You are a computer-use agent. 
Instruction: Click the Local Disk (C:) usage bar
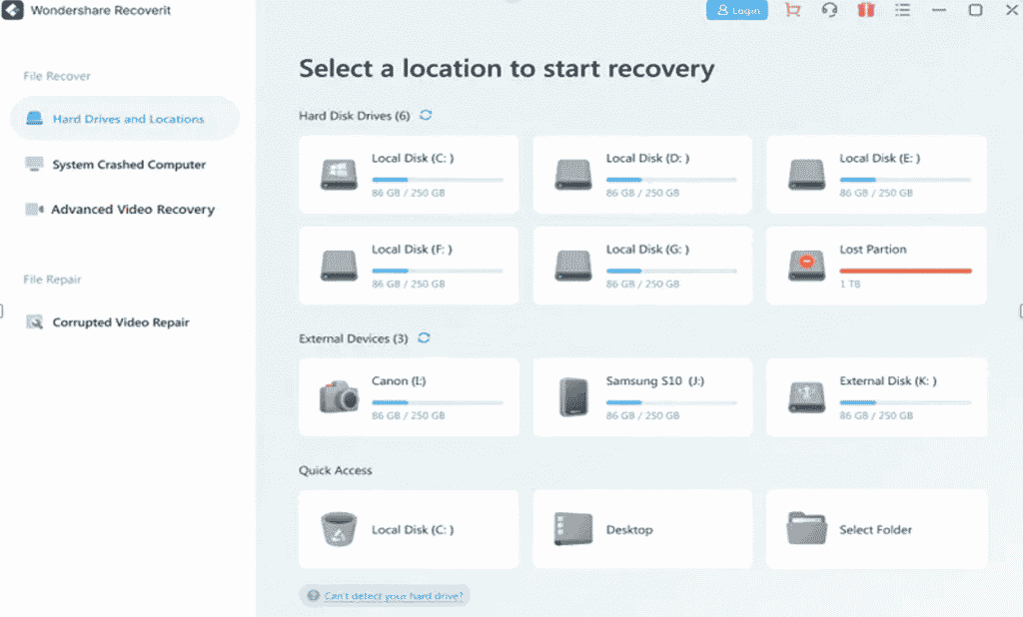[438, 180]
